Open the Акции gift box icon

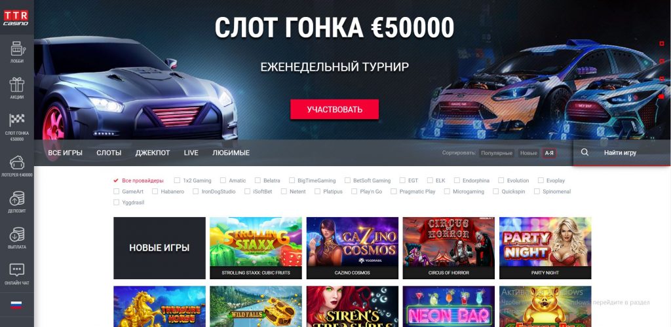pos(17,84)
